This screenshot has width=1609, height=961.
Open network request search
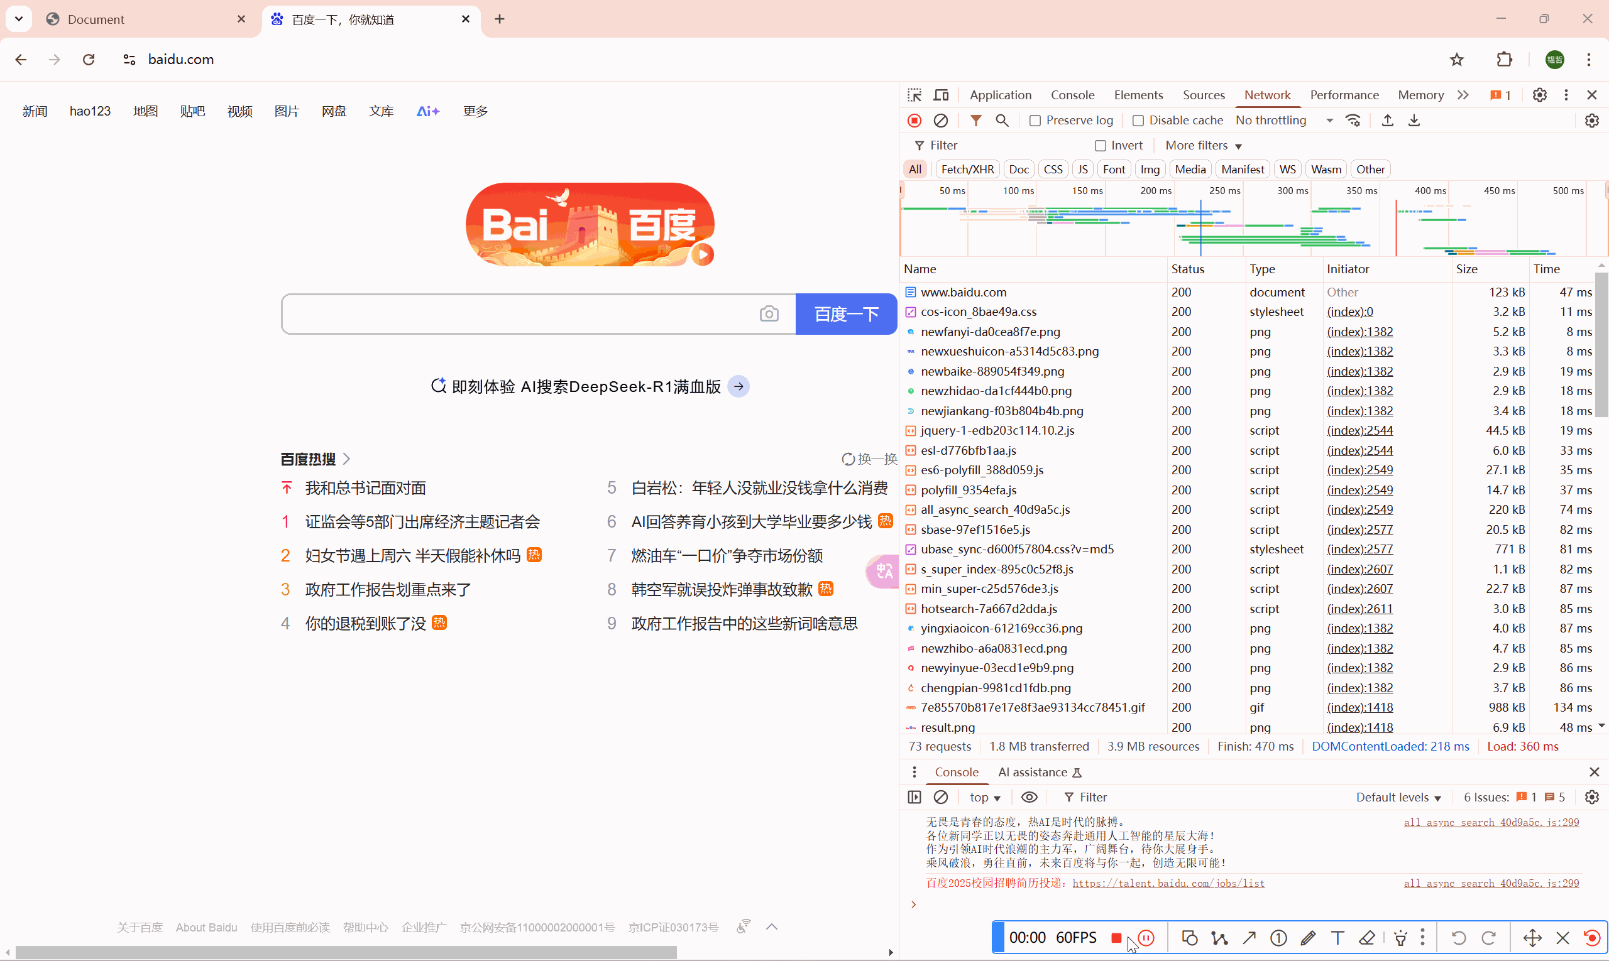coord(1002,121)
